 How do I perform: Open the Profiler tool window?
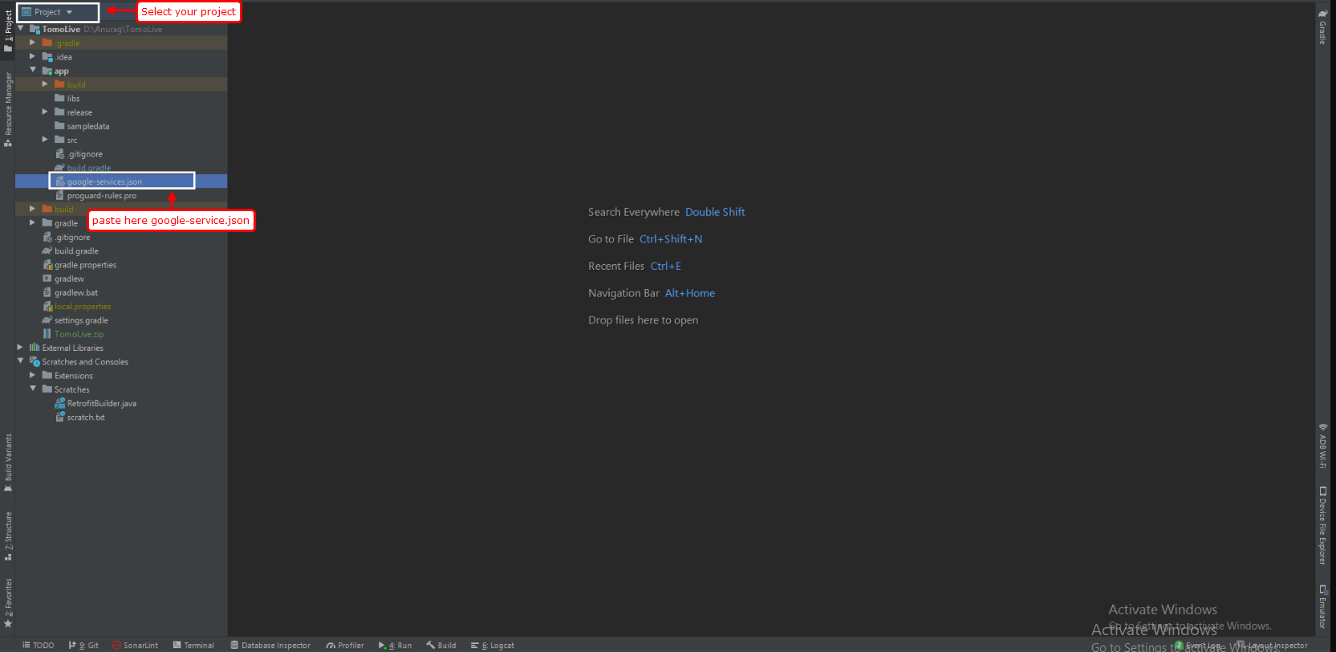click(345, 645)
